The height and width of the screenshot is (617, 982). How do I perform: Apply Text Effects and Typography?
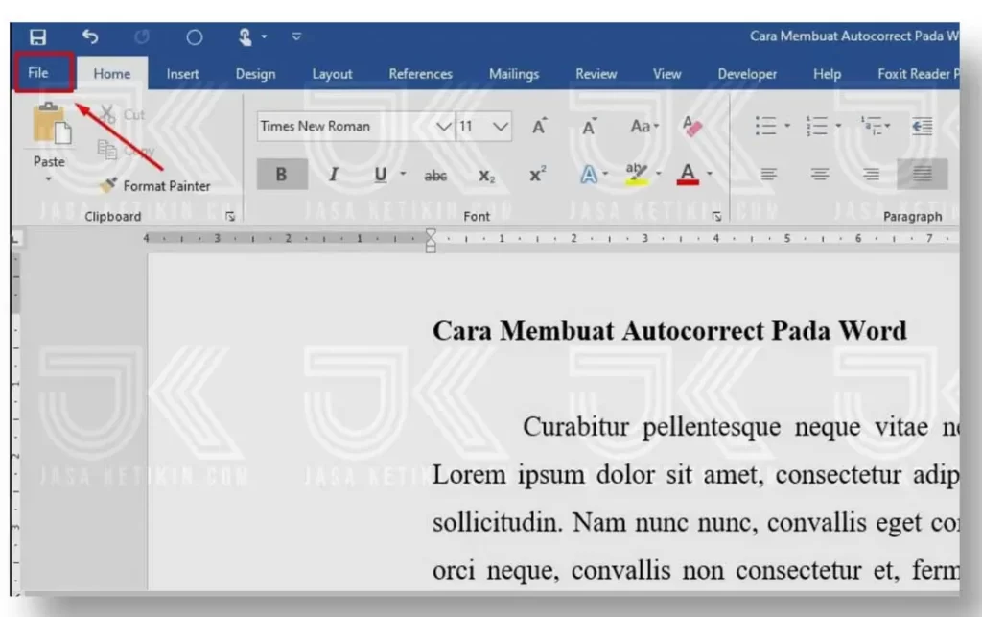pos(588,174)
